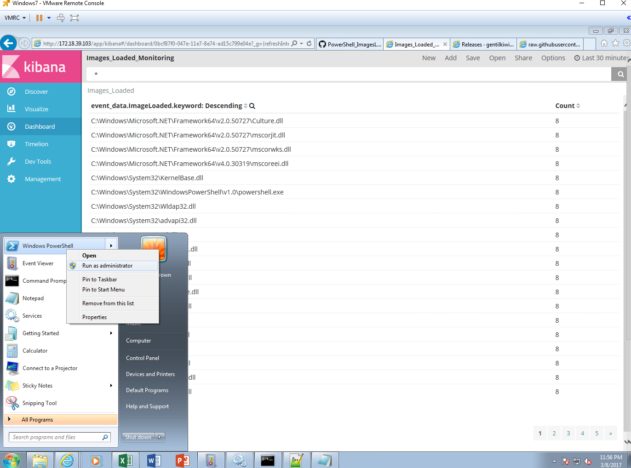This screenshot has width=631, height=468.
Task: Open the Shut down options arrow
Action: (160, 437)
